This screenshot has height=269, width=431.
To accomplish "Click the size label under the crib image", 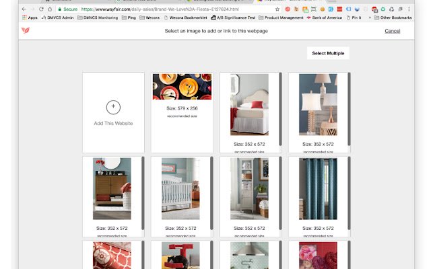I will 180,228.
